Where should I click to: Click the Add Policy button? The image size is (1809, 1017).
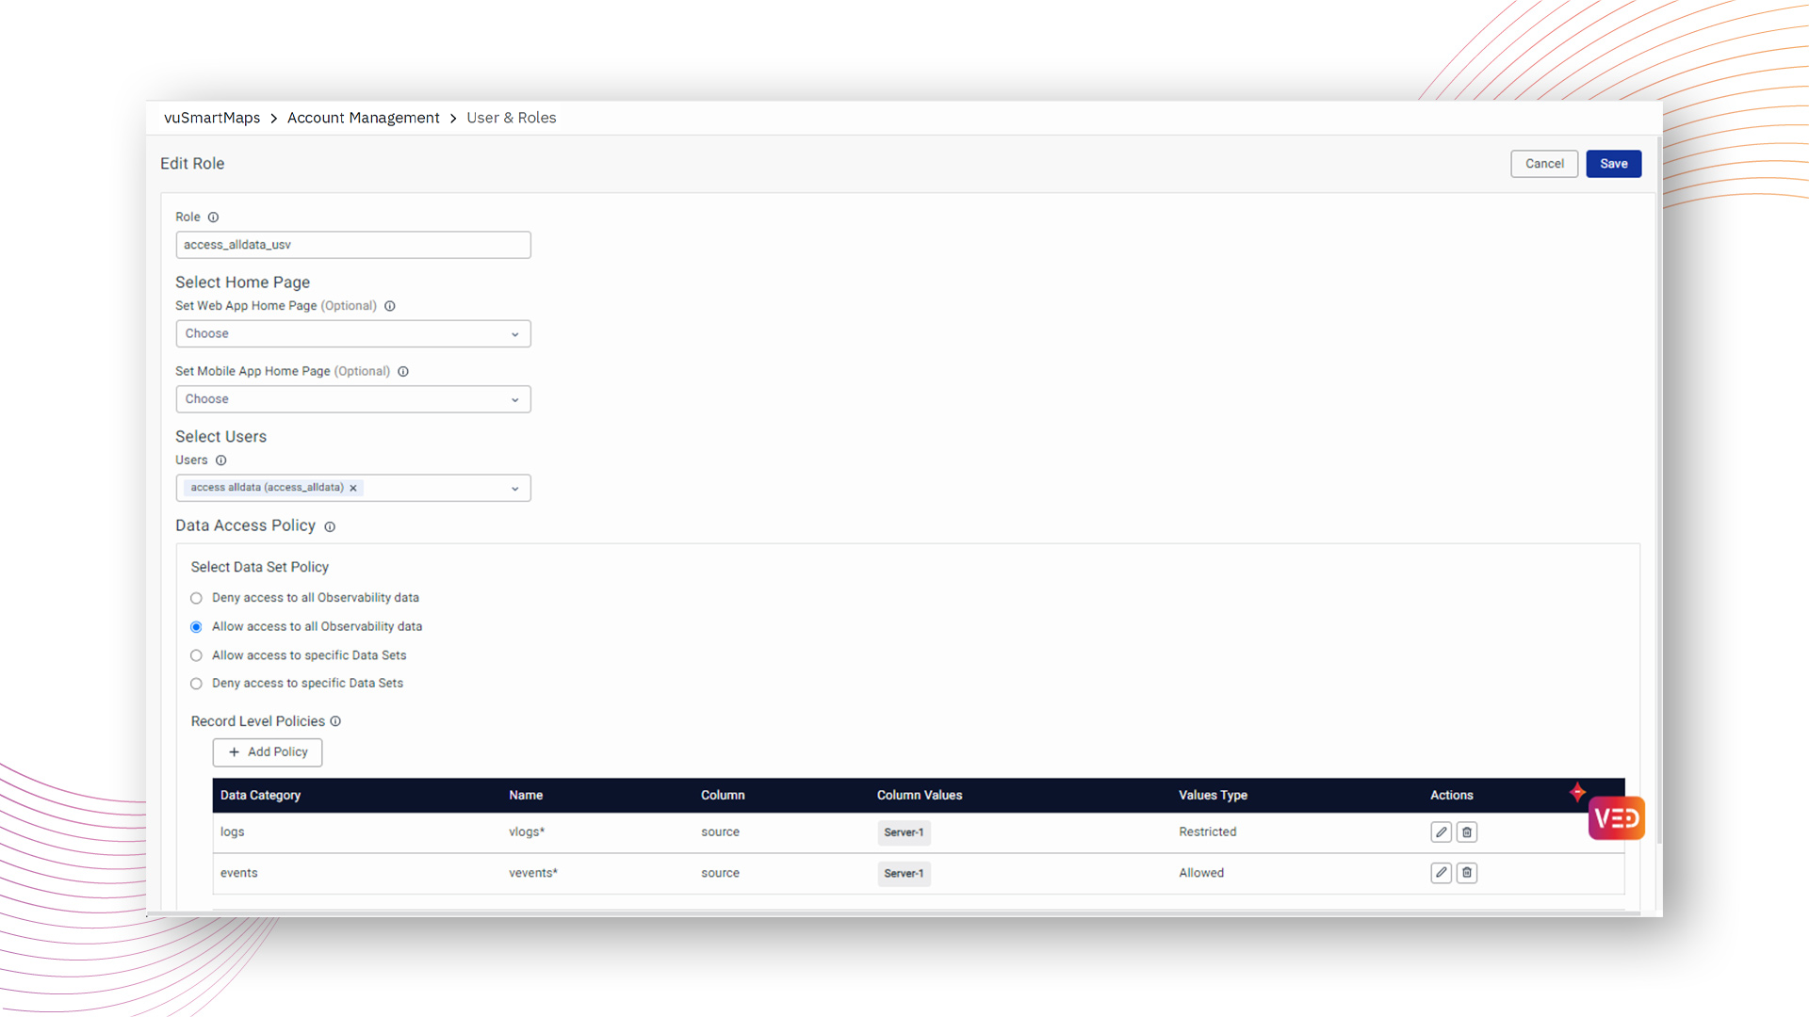268,752
